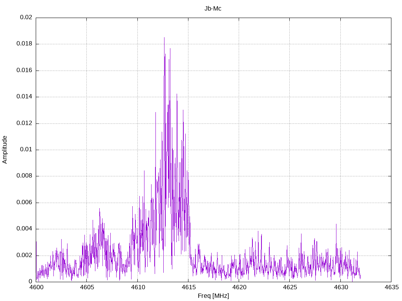The width and height of the screenshot is (402, 301).
Task: Click the y-axis tick 0.002
Action: pyautogui.click(x=24, y=256)
